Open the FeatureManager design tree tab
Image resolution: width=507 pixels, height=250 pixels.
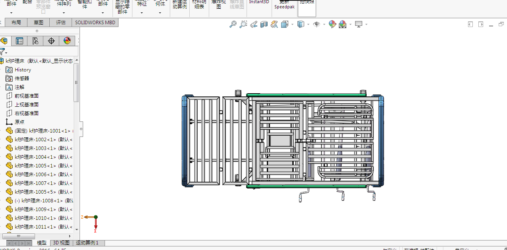click(x=4, y=41)
